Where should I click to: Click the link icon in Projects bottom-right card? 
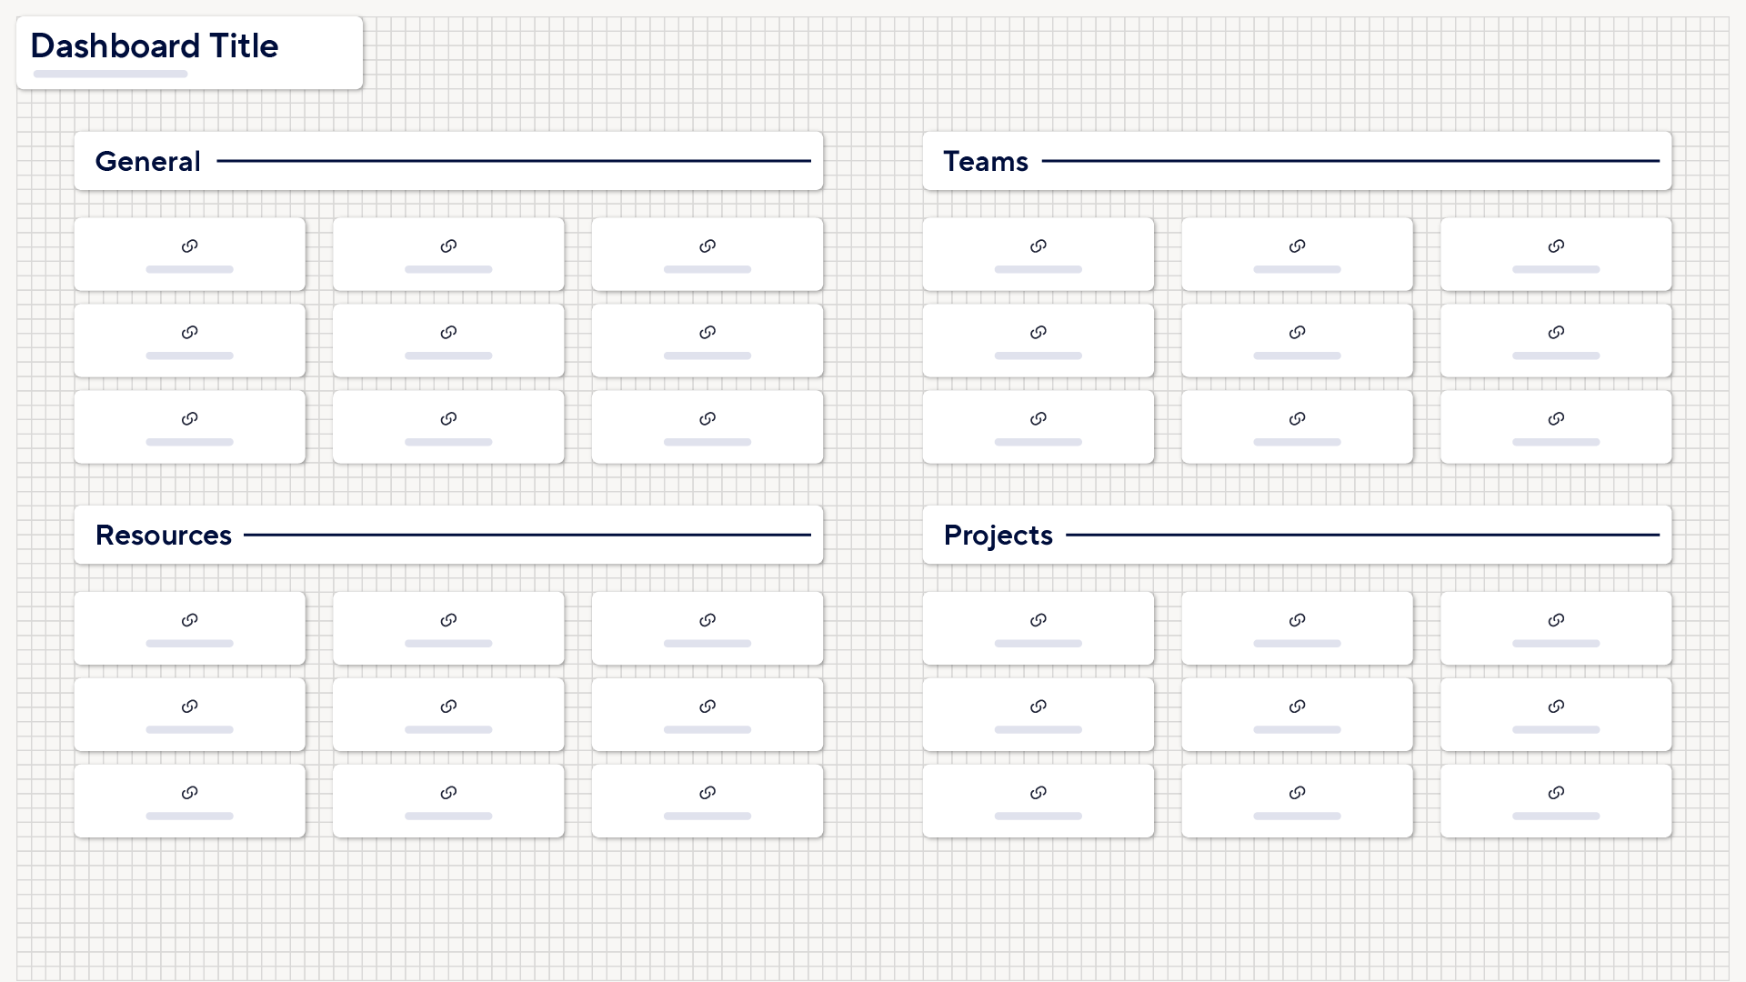pos(1555,793)
